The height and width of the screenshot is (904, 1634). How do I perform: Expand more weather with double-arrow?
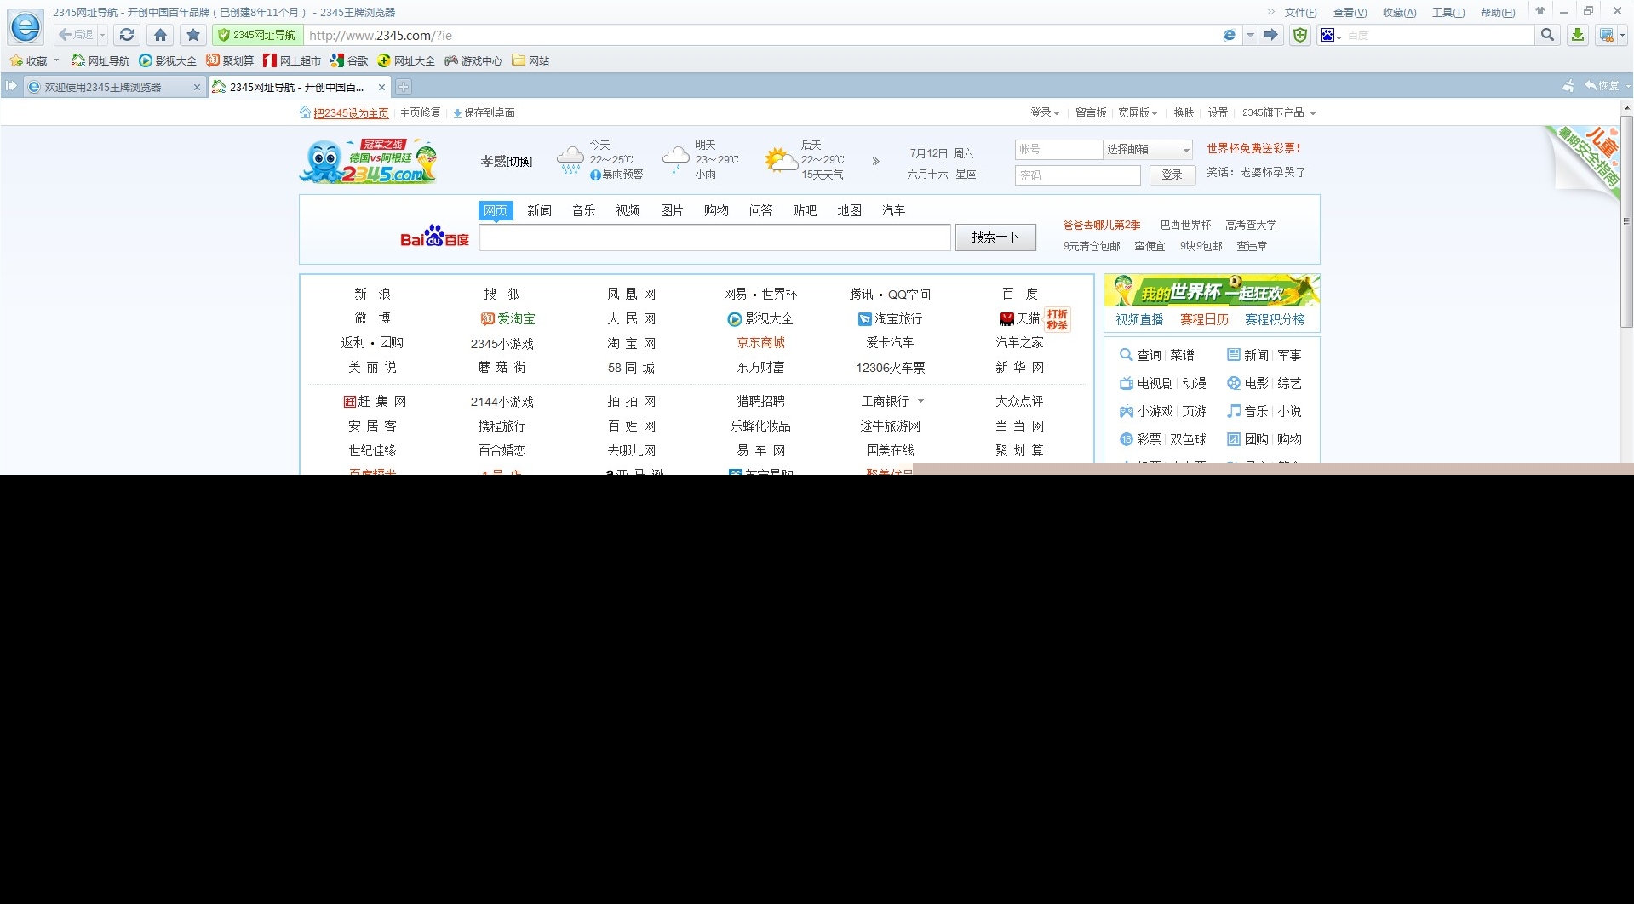[875, 161]
